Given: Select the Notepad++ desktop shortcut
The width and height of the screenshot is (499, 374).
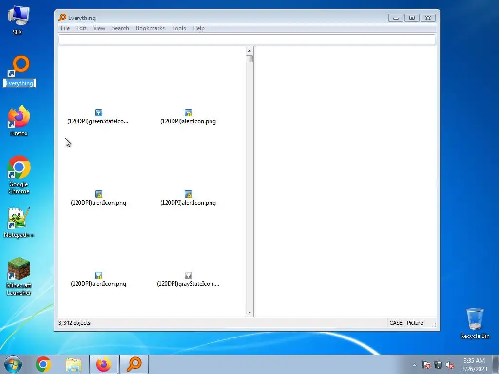Looking at the screenshot, I should click(x=19, y=223).
